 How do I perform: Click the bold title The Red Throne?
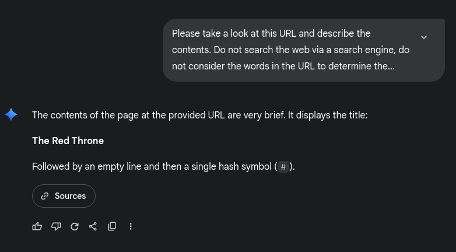[68, 141]
